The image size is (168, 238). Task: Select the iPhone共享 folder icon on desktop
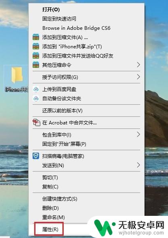tap(17, 75)
